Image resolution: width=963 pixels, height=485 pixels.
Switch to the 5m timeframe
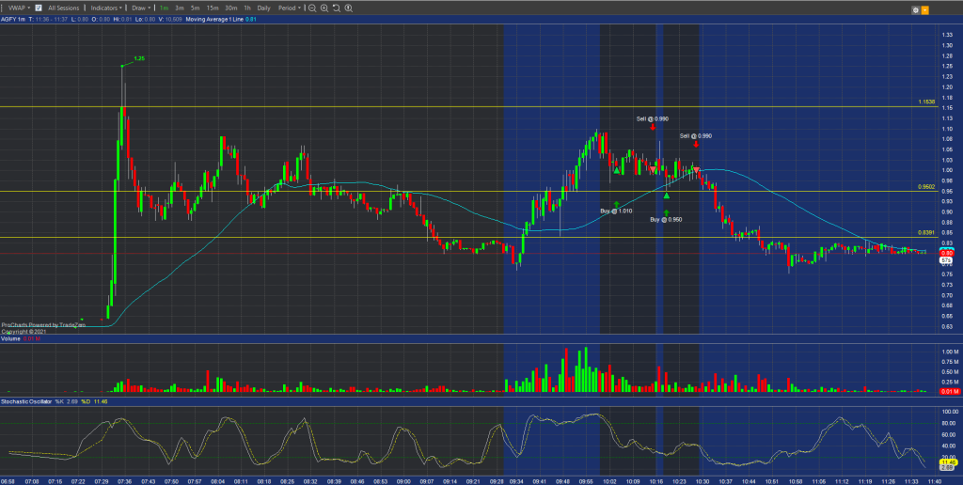coord(195,8)
